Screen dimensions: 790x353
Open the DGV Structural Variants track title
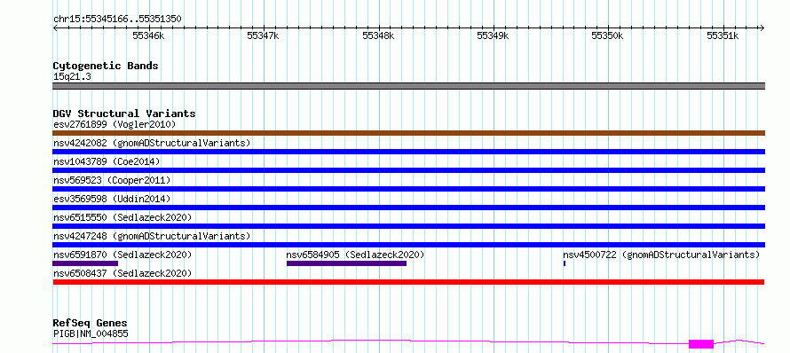coord(124,114)
